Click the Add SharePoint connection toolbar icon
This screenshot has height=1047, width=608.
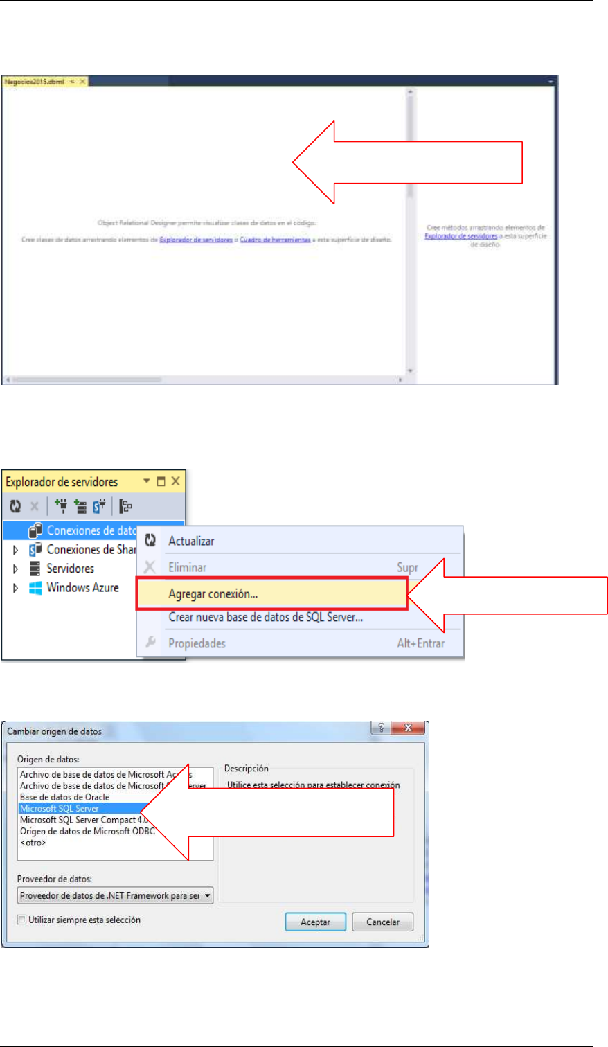(98, 507)
